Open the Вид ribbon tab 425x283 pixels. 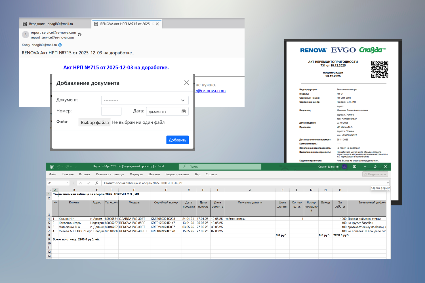point(197,174)
